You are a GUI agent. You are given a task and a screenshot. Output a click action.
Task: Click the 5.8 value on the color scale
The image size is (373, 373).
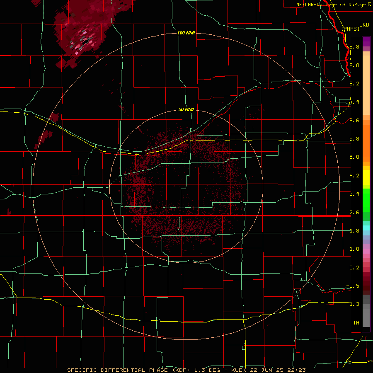(x=354, y=138)
